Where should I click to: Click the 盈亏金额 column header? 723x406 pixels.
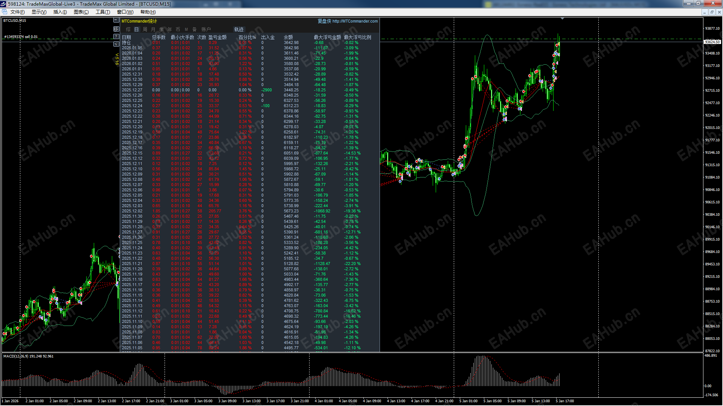click(x=217, y=37)
